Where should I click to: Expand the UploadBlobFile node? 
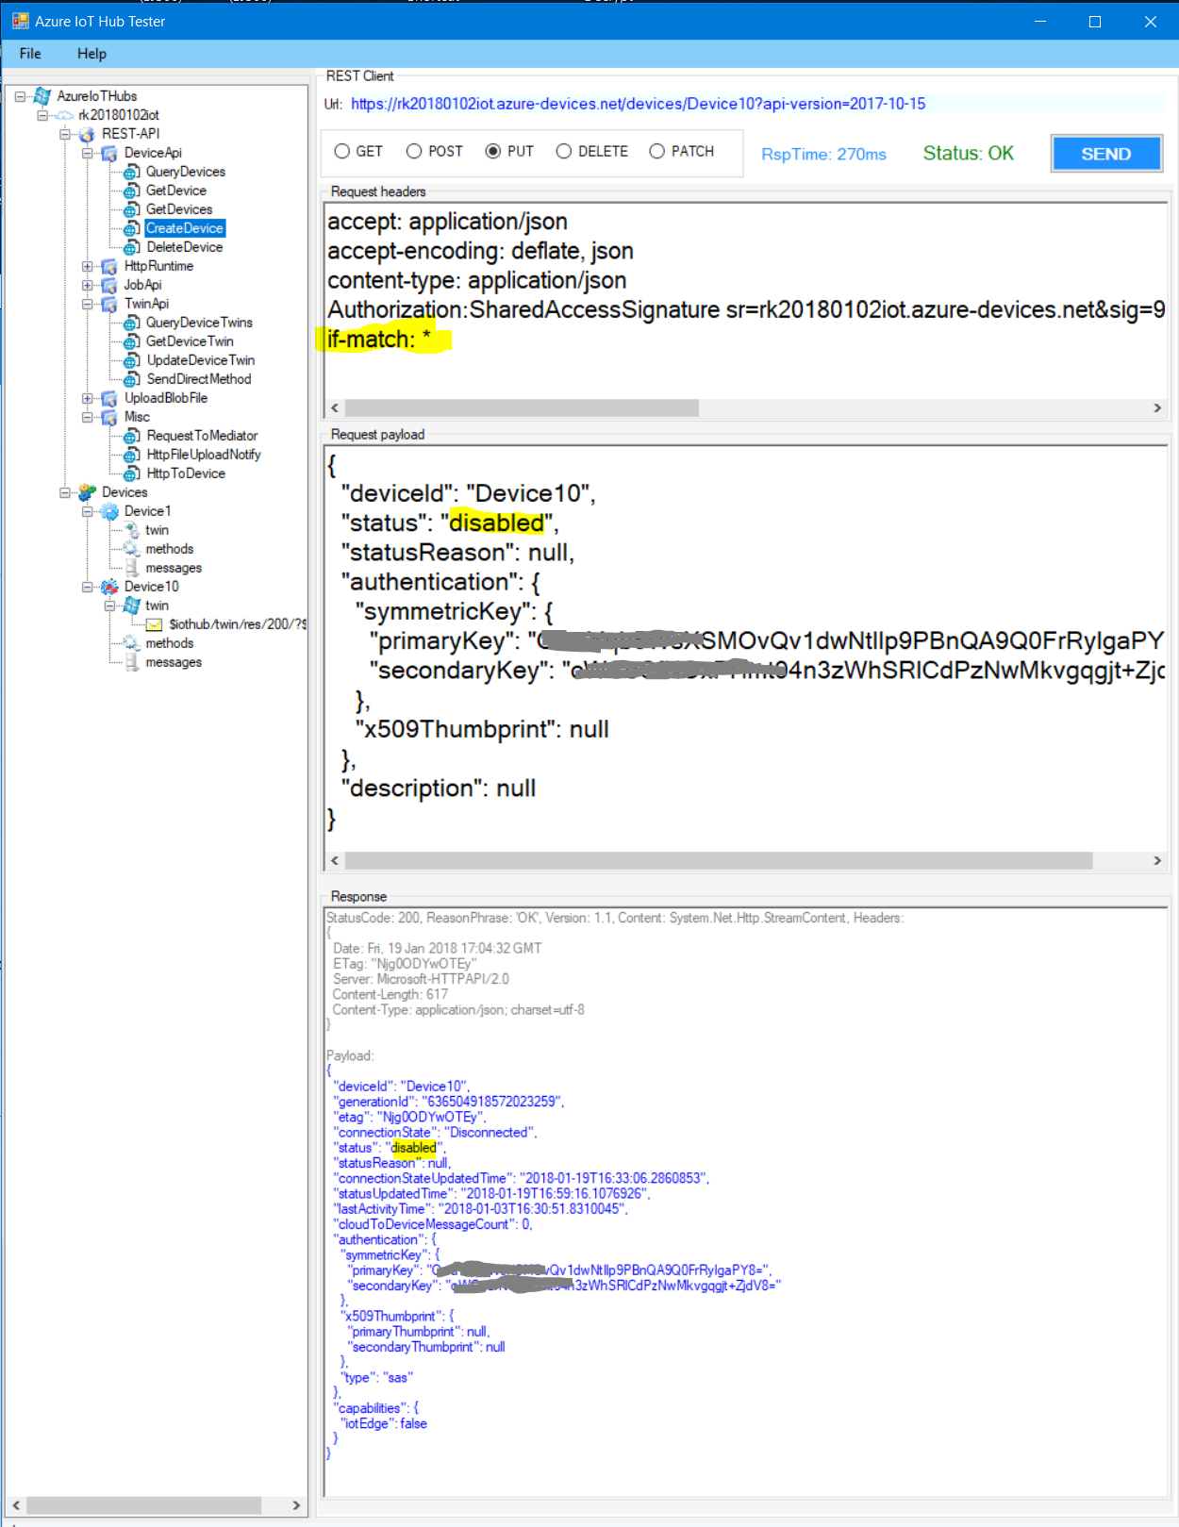[x=88, y=398]
